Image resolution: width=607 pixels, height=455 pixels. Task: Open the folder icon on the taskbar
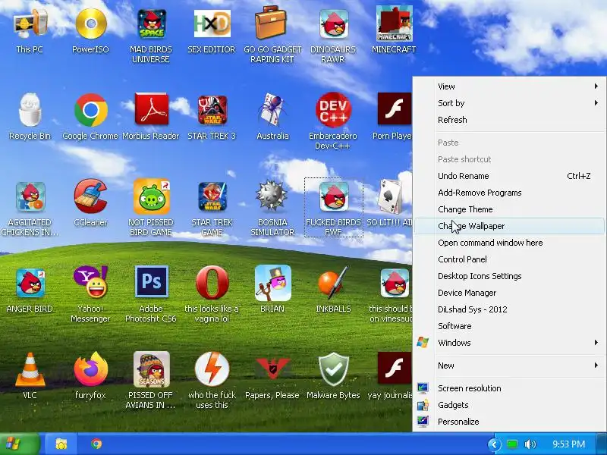point(61,444)
